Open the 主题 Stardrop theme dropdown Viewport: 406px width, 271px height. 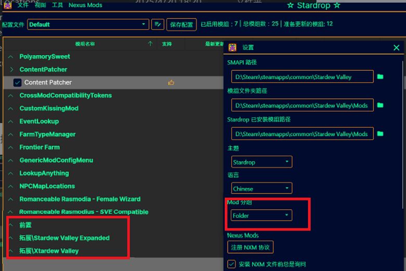(261, 162)
